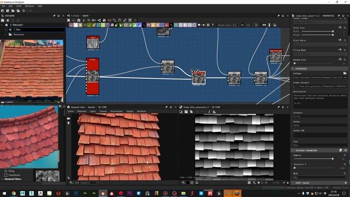350x197 pixels.
Task: Open Chrome from the taskbar
Action: [13, 193]
